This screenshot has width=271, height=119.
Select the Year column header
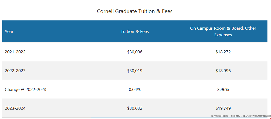point(9,32)
